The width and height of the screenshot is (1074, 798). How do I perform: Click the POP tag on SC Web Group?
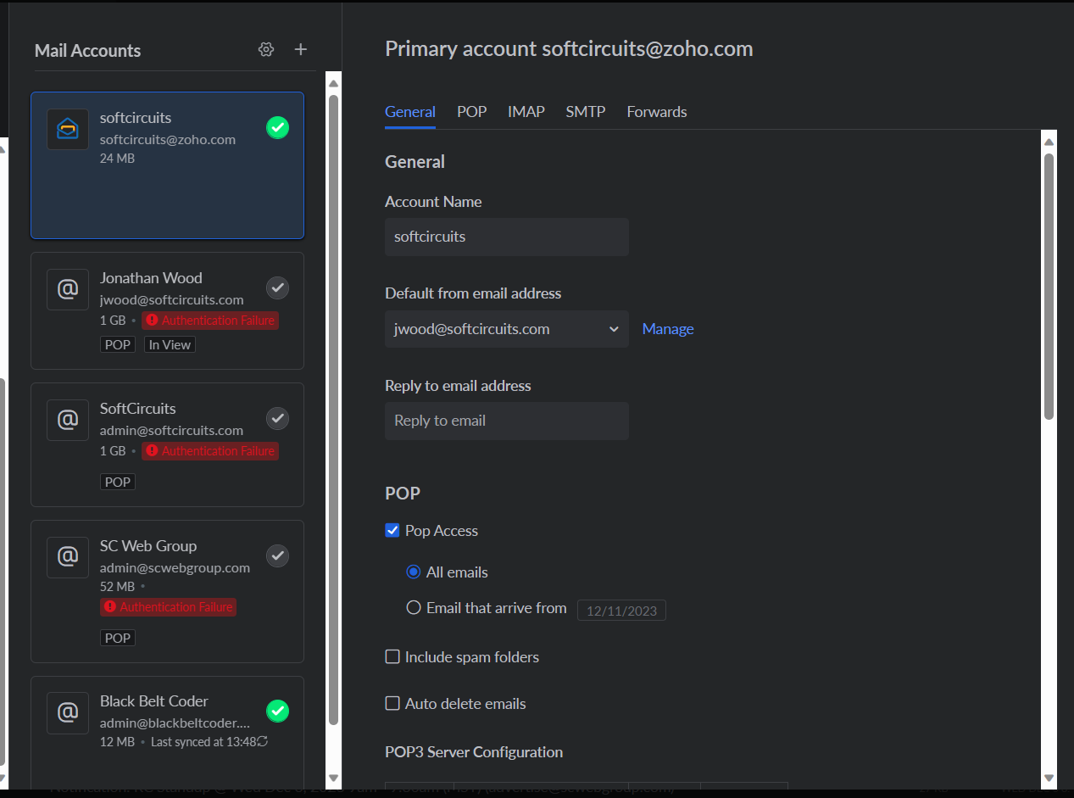coord(118,638)
